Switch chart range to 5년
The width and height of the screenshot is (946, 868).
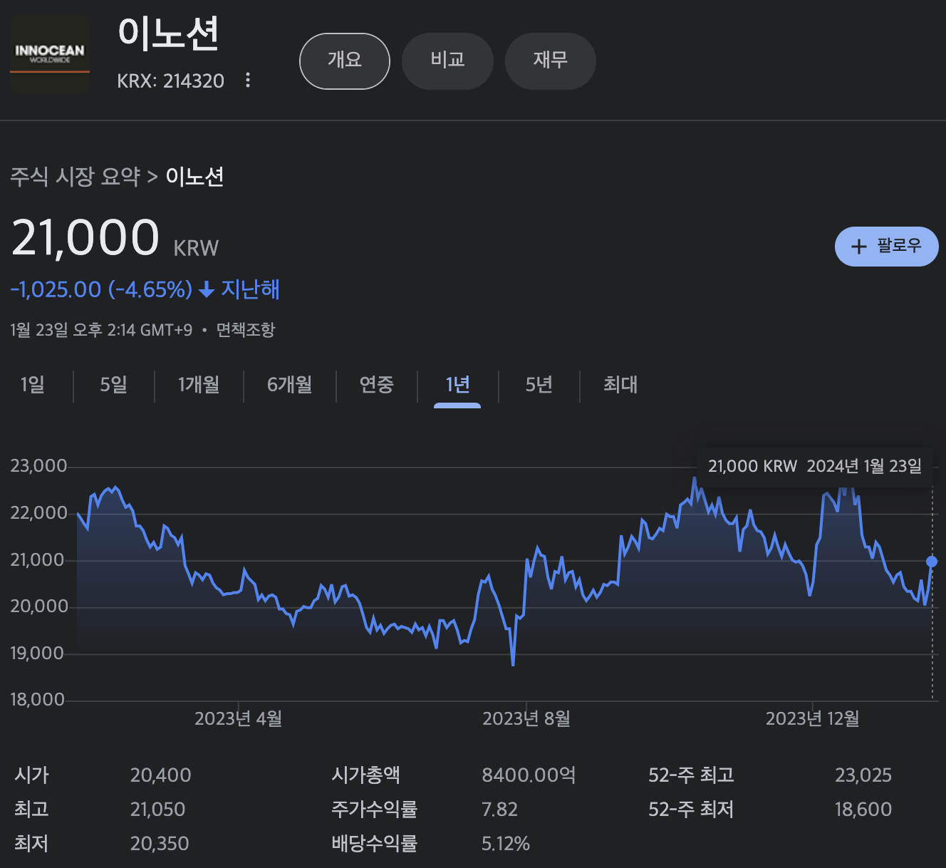tap(539, 385)
